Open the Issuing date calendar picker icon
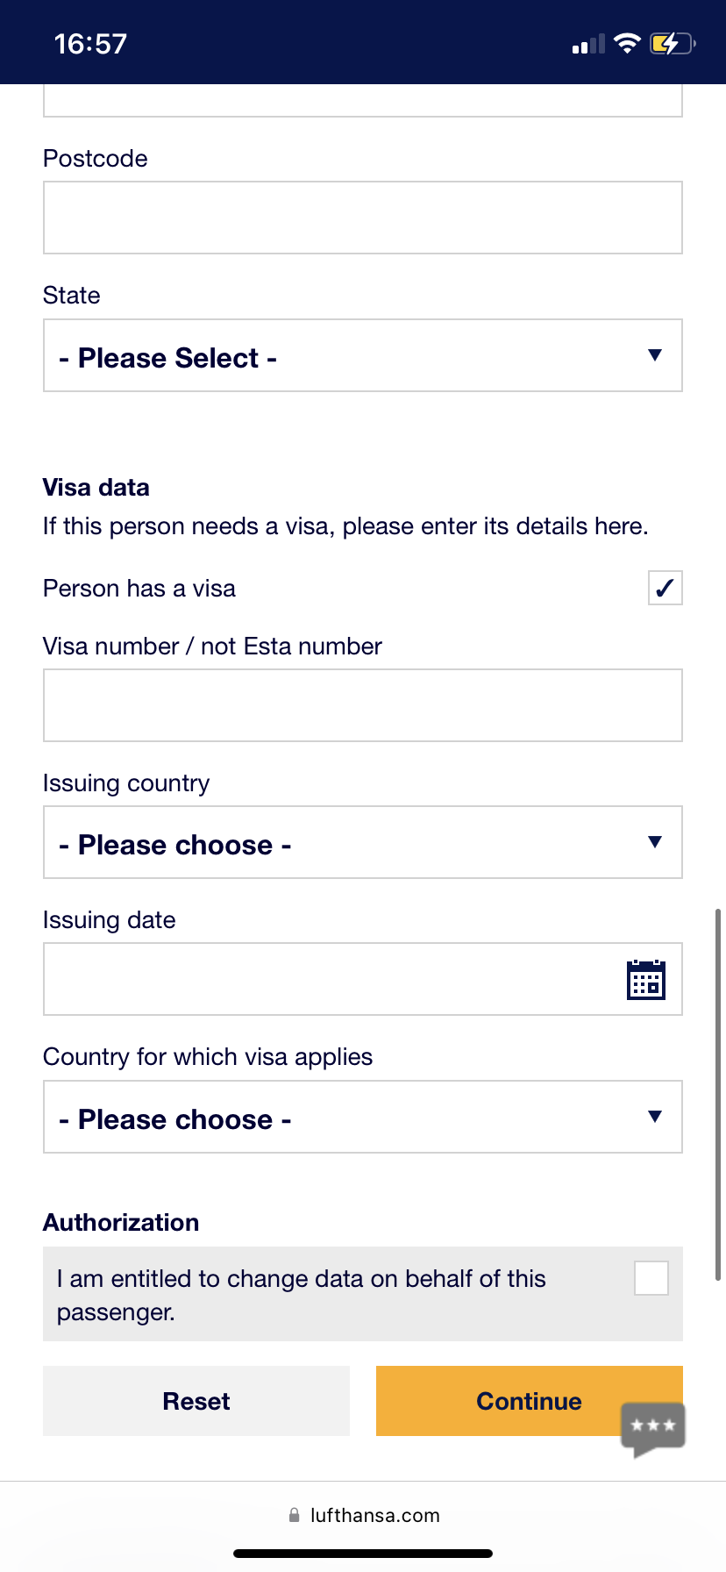 [646, 980]
